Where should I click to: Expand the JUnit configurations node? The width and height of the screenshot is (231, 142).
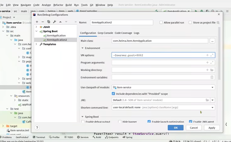[36, 27]
